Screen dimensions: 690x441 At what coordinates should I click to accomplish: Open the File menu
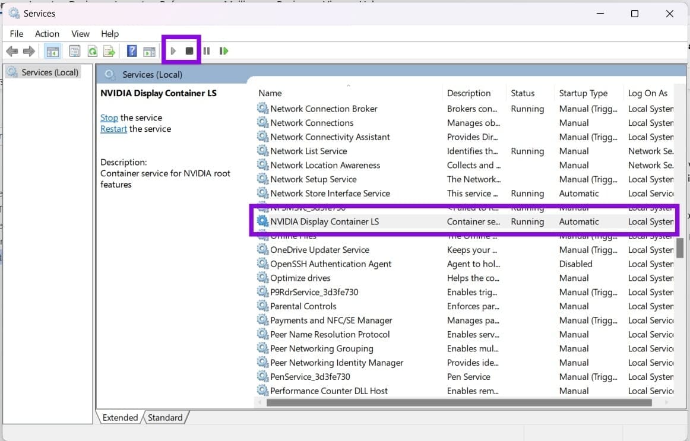tap(16, 34)
